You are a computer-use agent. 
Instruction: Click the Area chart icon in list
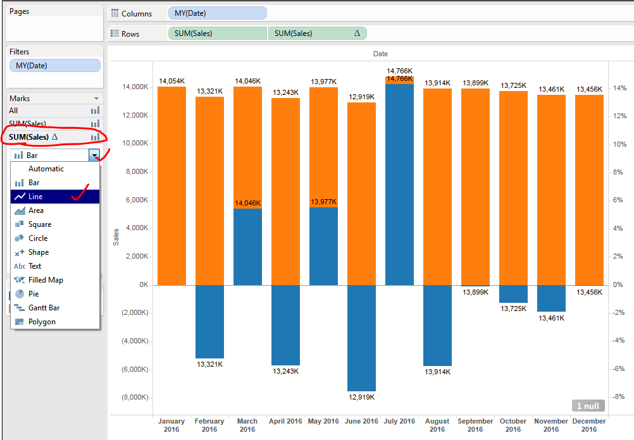pyautogui.click(x=20, y=211)
